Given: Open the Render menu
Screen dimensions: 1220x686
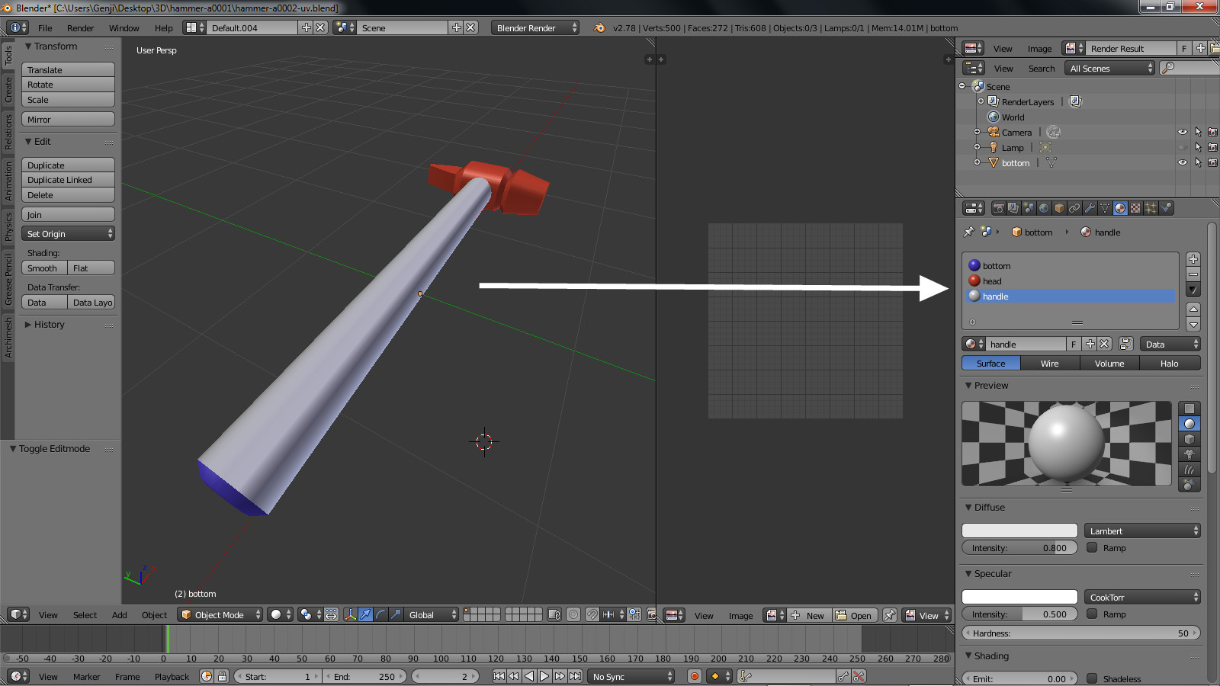Looking at the screenshot, I should (x=80, y=28).
